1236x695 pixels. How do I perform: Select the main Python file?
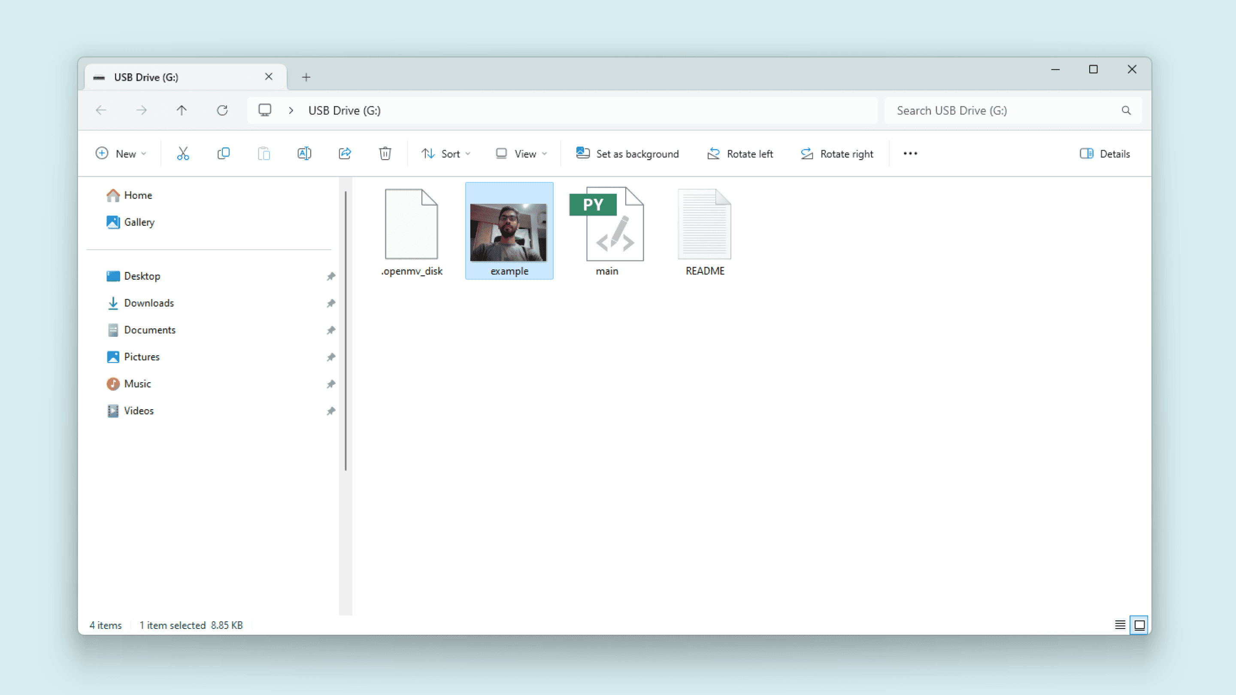click(607, 231)
